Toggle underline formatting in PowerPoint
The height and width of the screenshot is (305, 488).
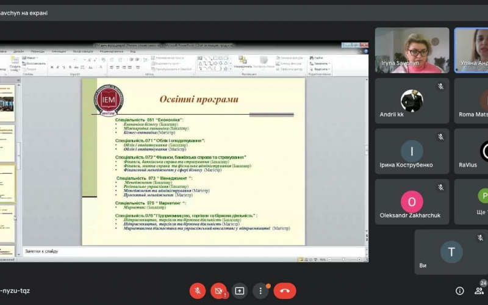64,67
